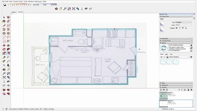Open the Extensions menu
This screenshot has height=111, width=197.
click(x=38, y=2)
